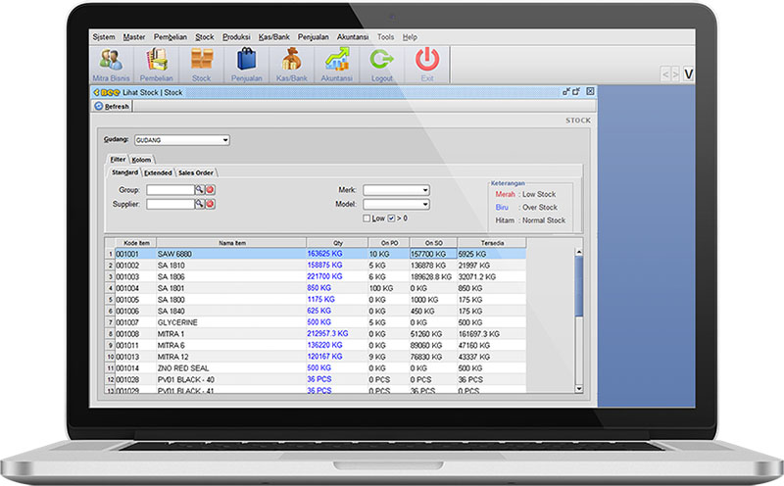The image size is (784, 486).
Task: Click the search icon next to Group field
Action: click(199, 189)
